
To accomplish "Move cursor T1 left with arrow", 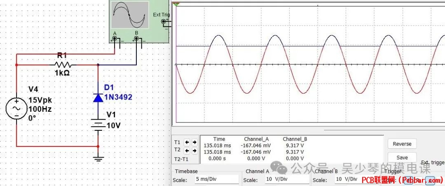I will (187, 142).
